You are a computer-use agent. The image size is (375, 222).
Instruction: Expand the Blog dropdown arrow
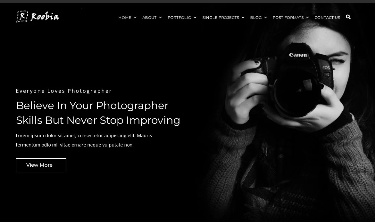[x=265, y=17]
